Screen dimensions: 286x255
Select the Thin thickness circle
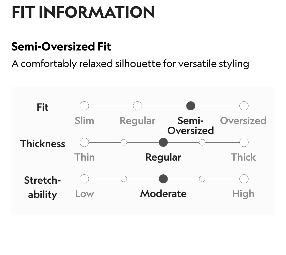(x=84, y=142)
